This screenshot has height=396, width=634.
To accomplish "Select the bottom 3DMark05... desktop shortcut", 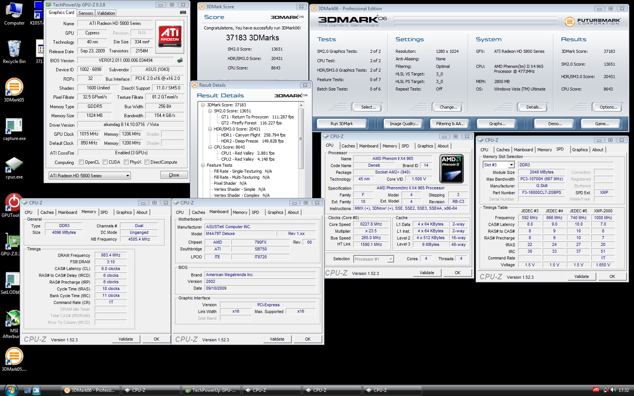I will pyautogui.click(x=14, y=359).
